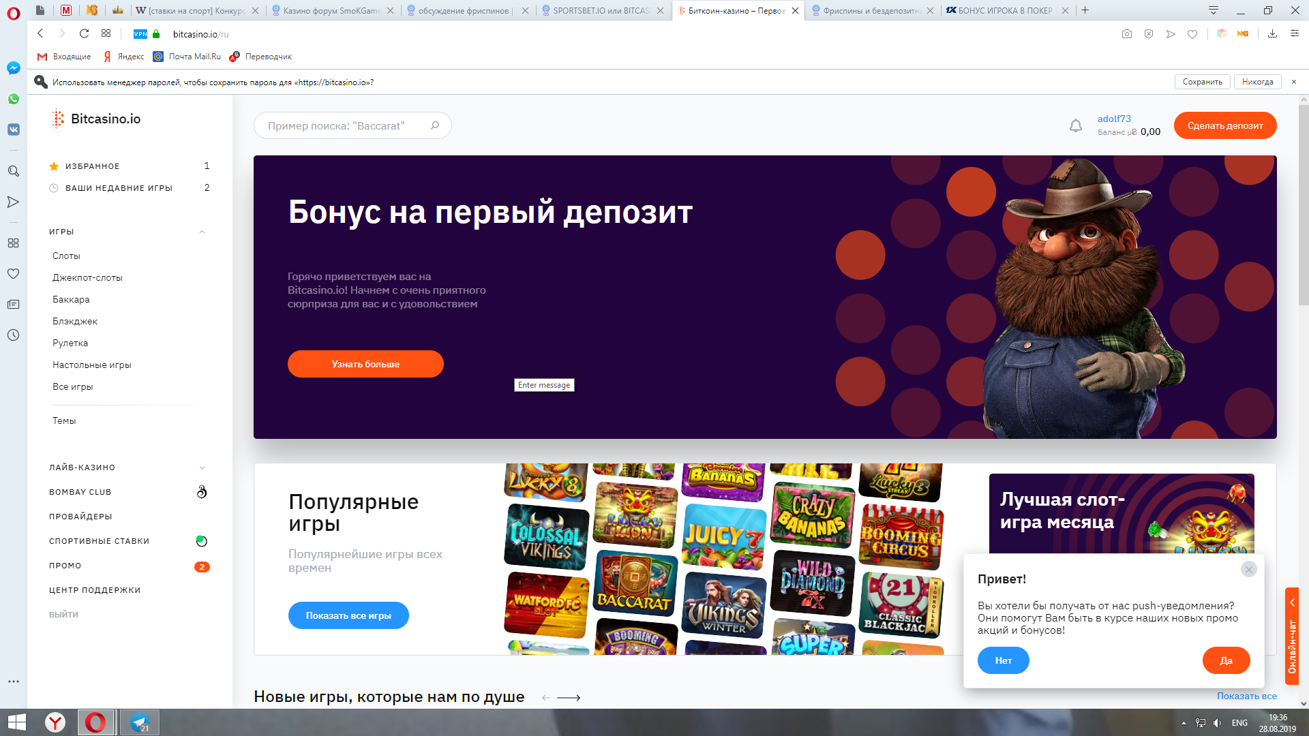Screen dimensions: 1309x736
Task: Open Yandex Browser from taskbar
Action: [55, 722]
